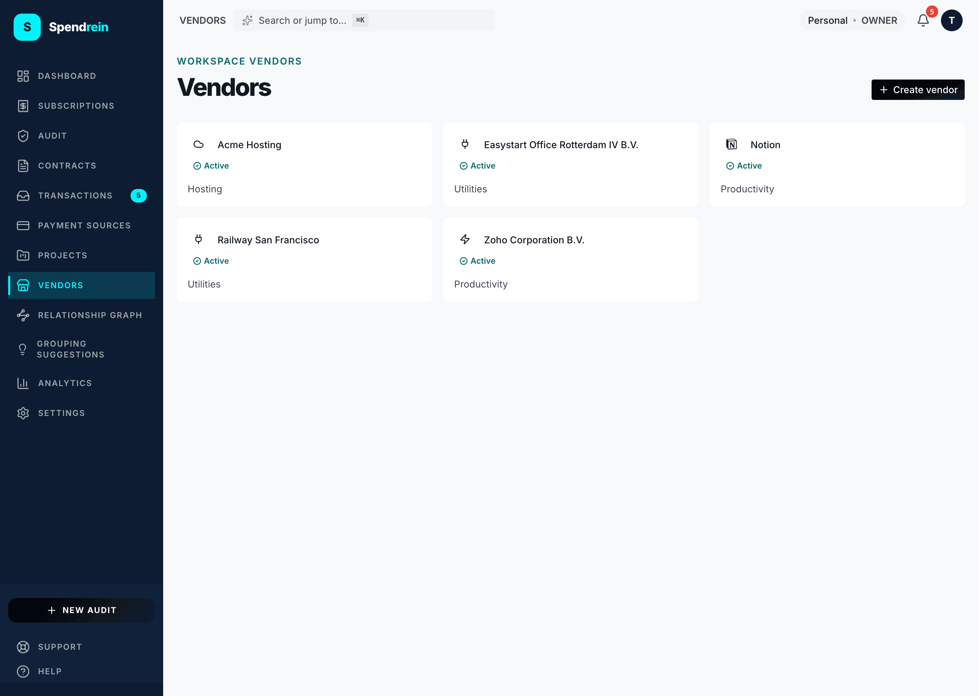Open Grouping Suggestions page
Image resolution: width=979 pixels, height=696 pixels.
click(x=82, y=349)
